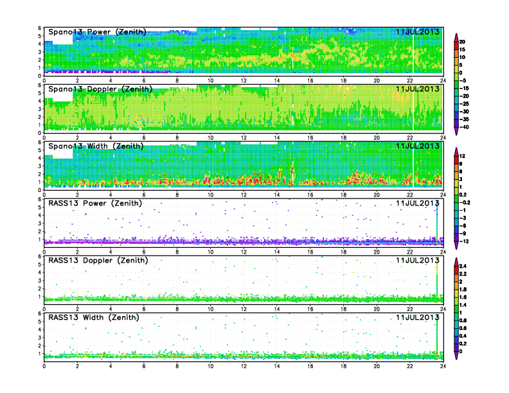Image resolution: width=509 pixels, height=393 pixels.
Task: Click the '20' label atop the power colorbar
Action: (462, 42)
